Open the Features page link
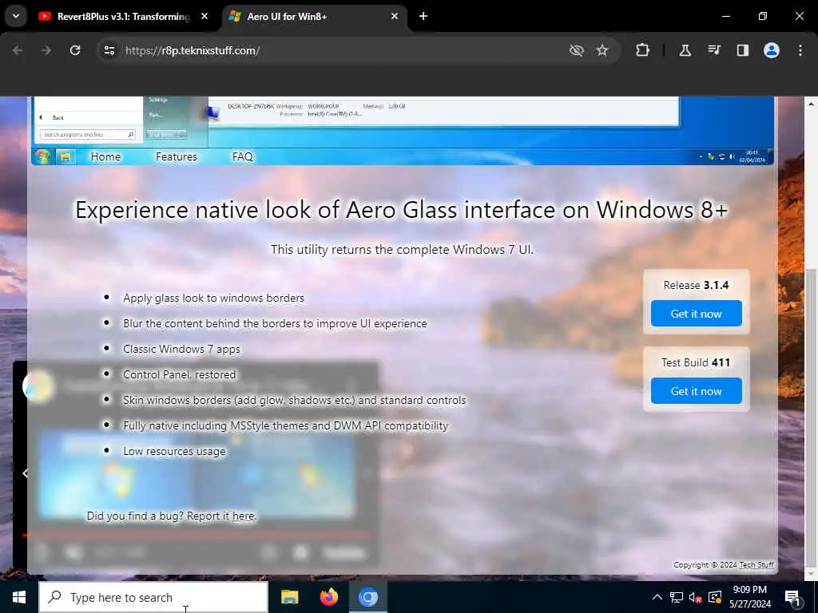The image size is (818, 613). pos(177,156)
